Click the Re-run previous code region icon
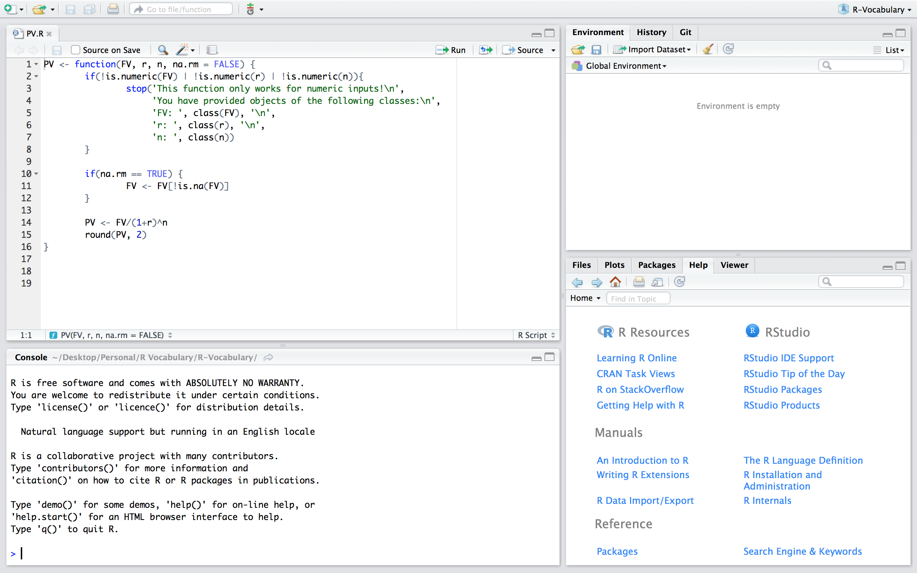Screen dimensions: 917x573 (486, 50)
